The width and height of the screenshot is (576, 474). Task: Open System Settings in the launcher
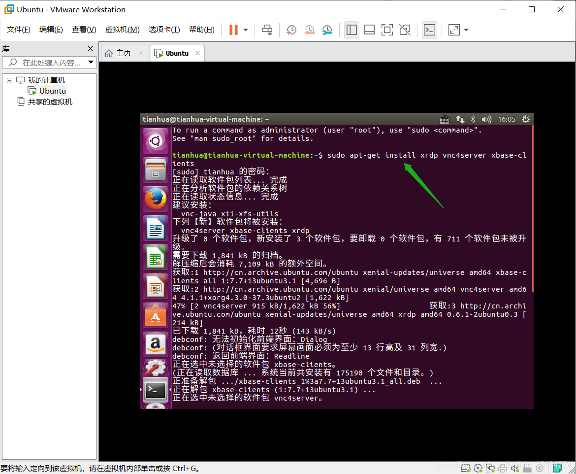point(156,368)
